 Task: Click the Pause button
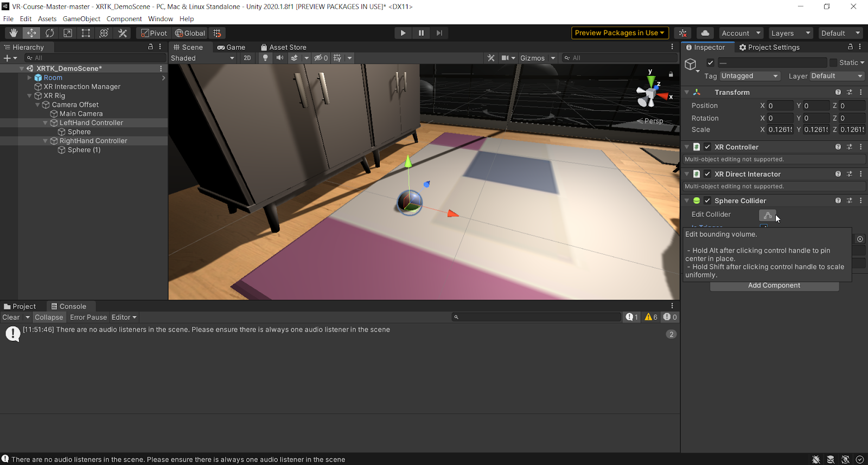[421, 33]
